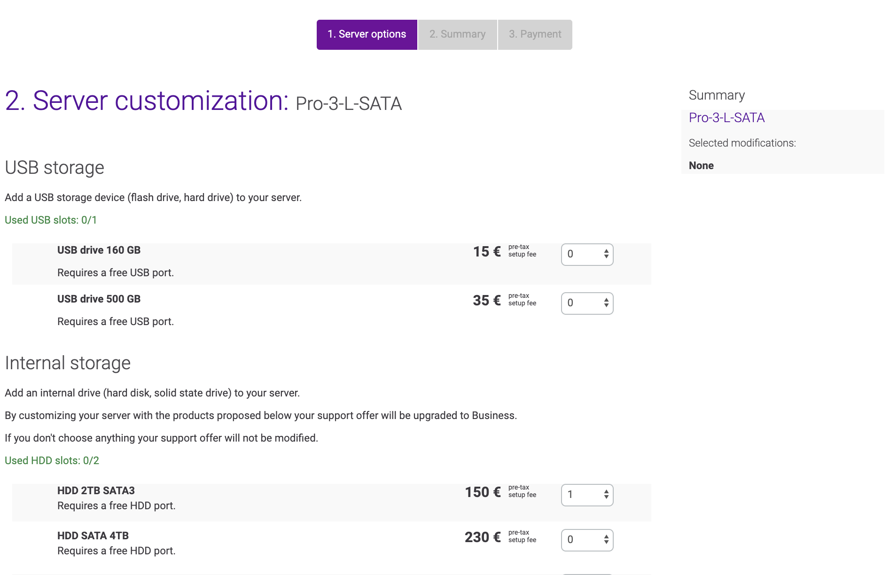Increase USB drive 160 GB quantity using up arrow

(606, 251)
